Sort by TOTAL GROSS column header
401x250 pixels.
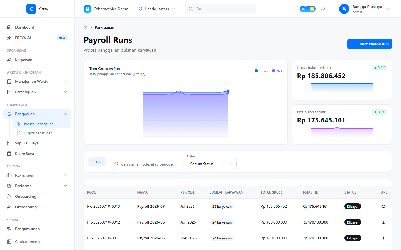pyautogui.click(x=272, y=192)
